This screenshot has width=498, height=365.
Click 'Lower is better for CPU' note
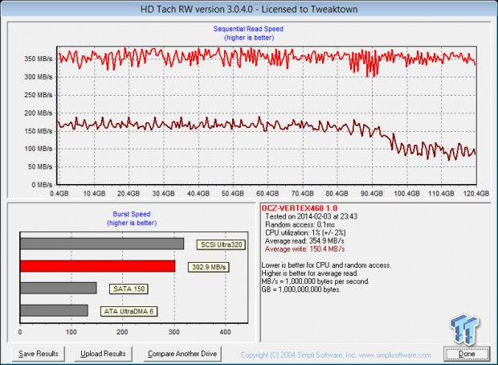(x=326, y=265)
